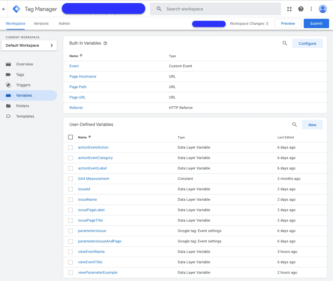The height and width of the screenshot is (281, 333).
Task: Toggle the select-all variables checkbox
Action: (71, 137)
